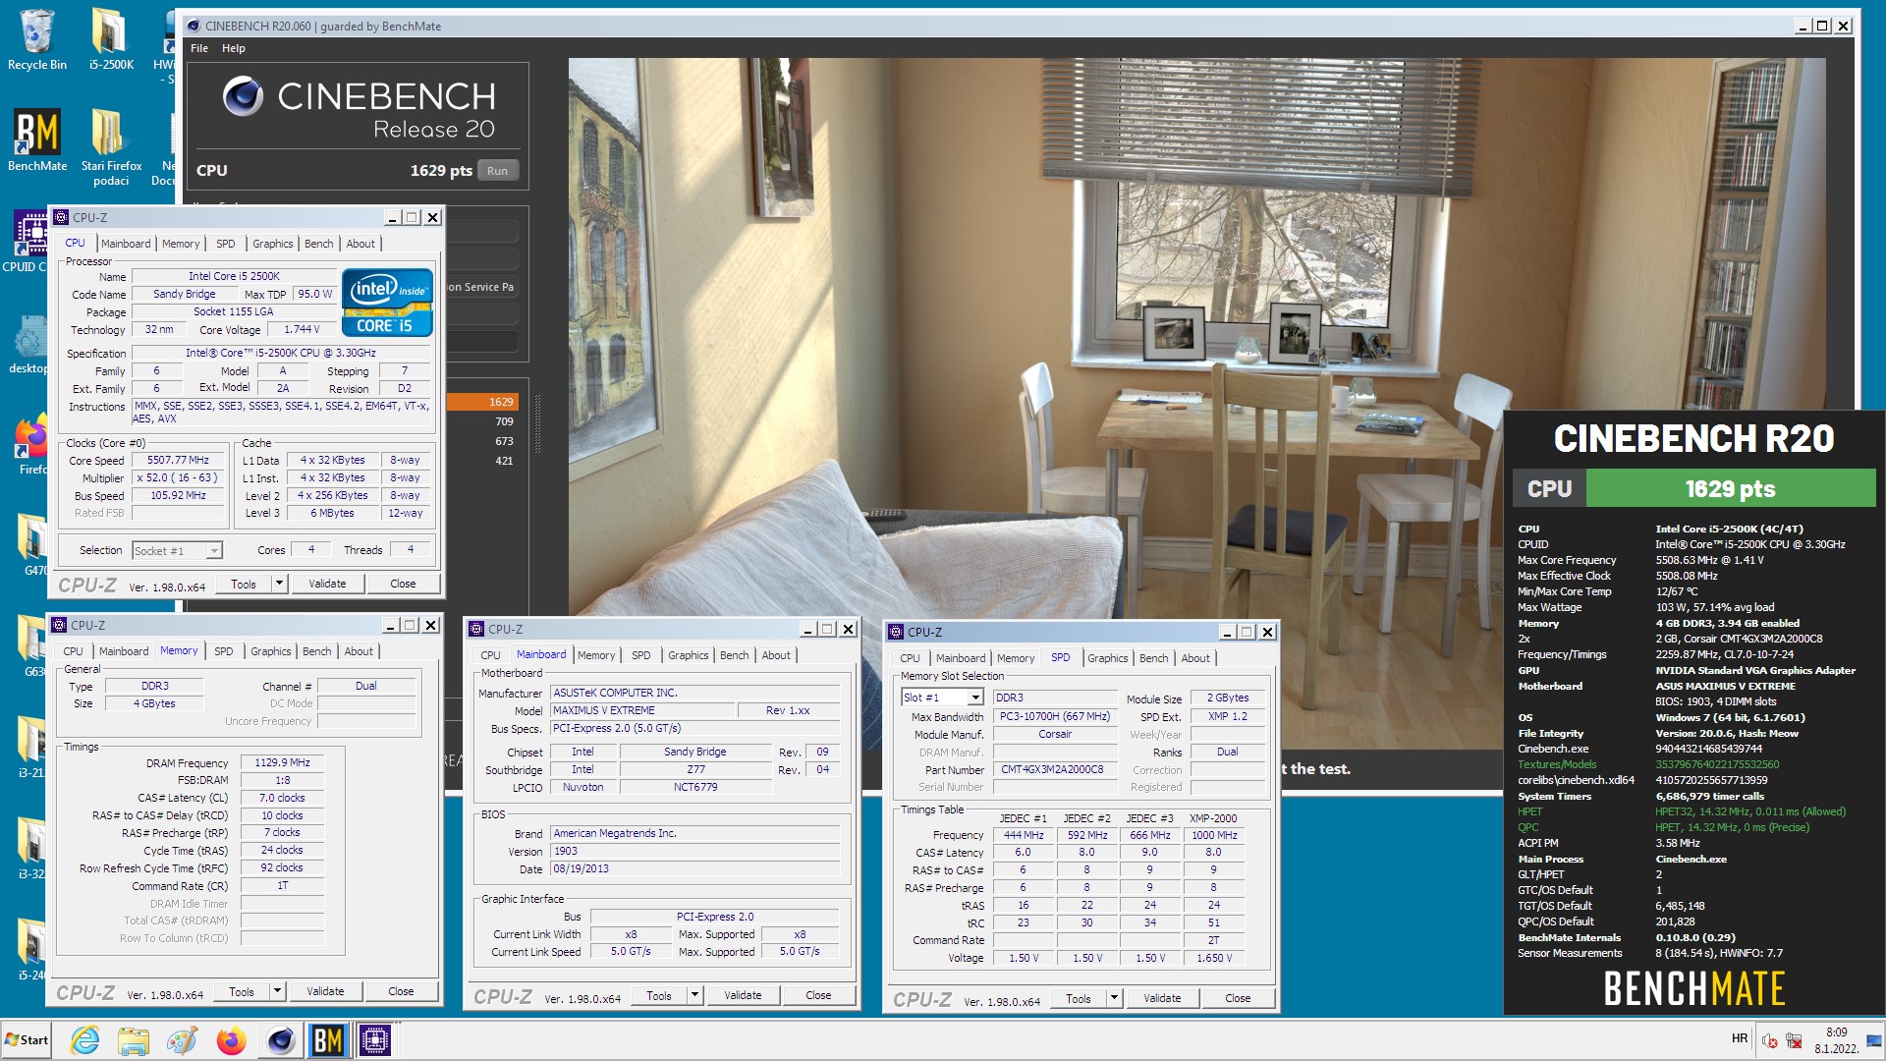Image resolution: width=1886 pixels, height=1061 pixels.
Task: Click the muted volume tray icon
Action: [1770, 1040]
